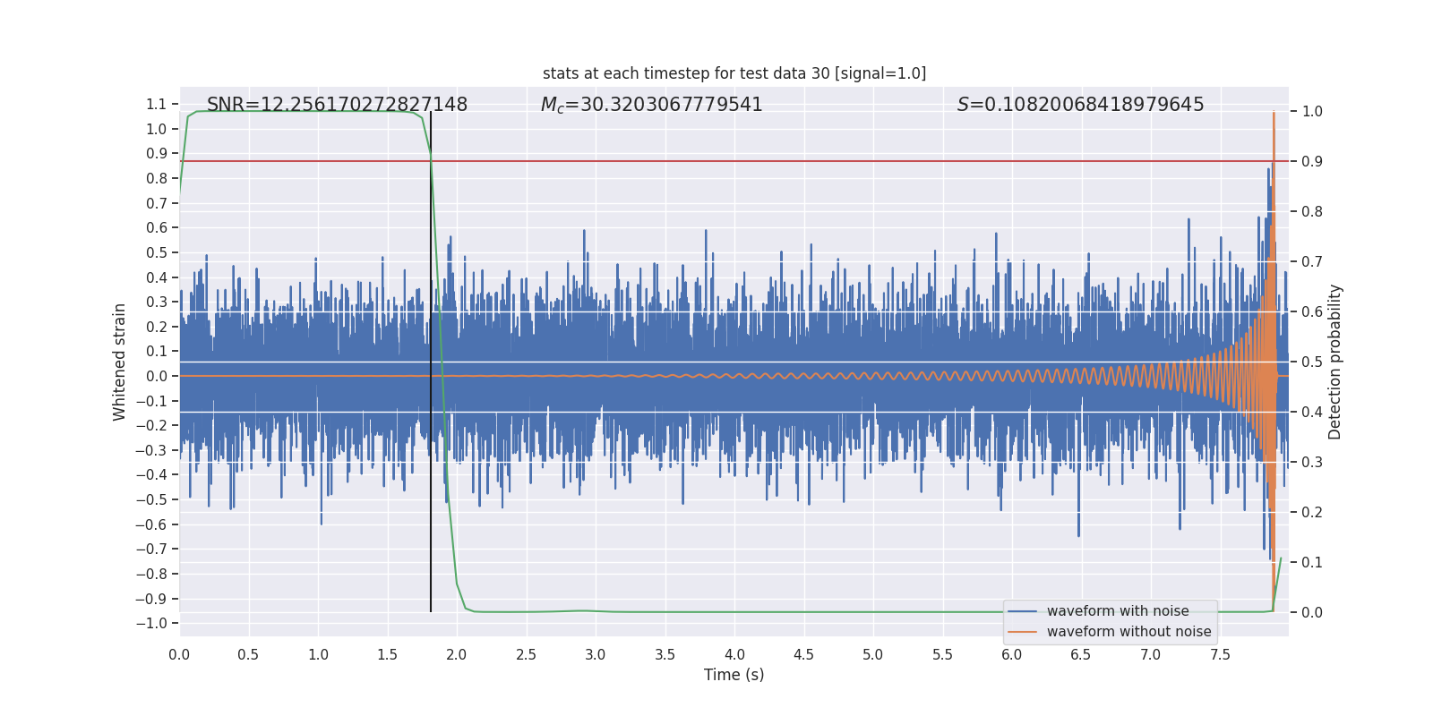Click the 0.9 tick on the probability axis
This screenshot has height=716, width=1433.
tap(1312, 162)
